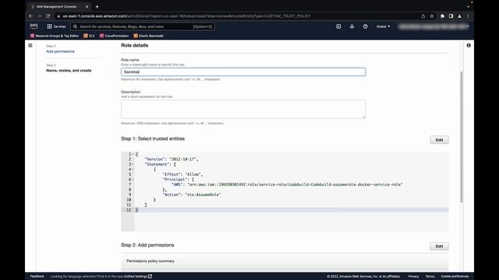Click the sts:AssumeRole action text
The image size is (499, 280).
pos(203,194)
